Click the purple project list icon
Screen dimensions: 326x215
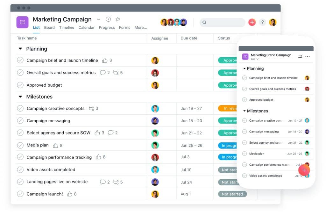pos(22,22)
